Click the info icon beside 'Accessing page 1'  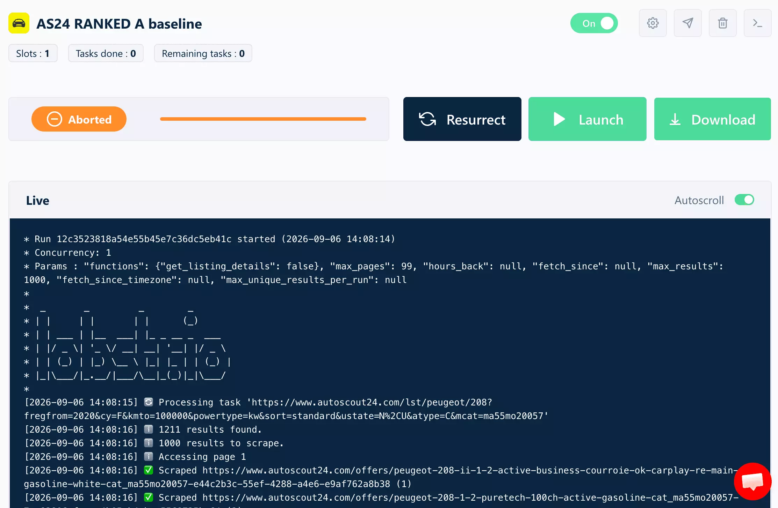click(x=149, y=456)
